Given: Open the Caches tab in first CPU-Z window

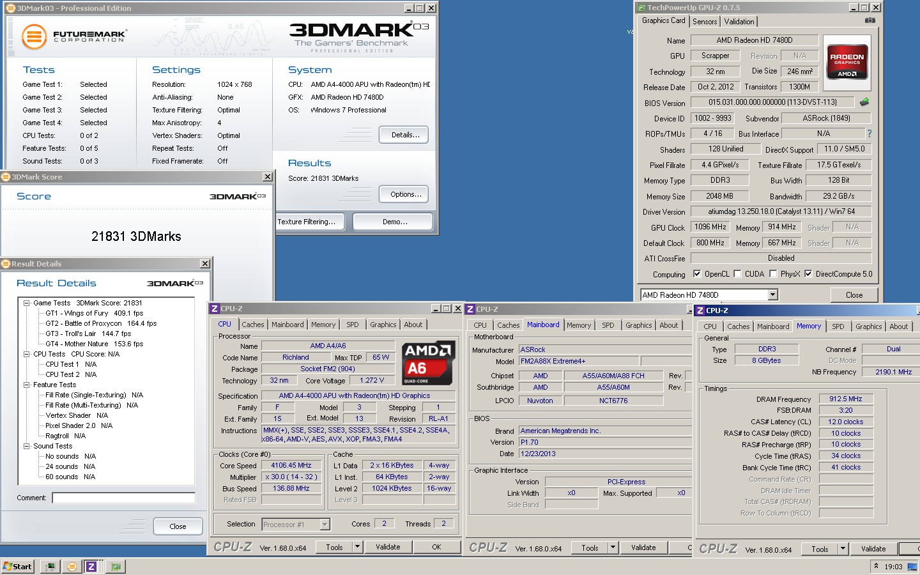Looking at the screenshot, I should pyautogui.click(x=253, y=325).
